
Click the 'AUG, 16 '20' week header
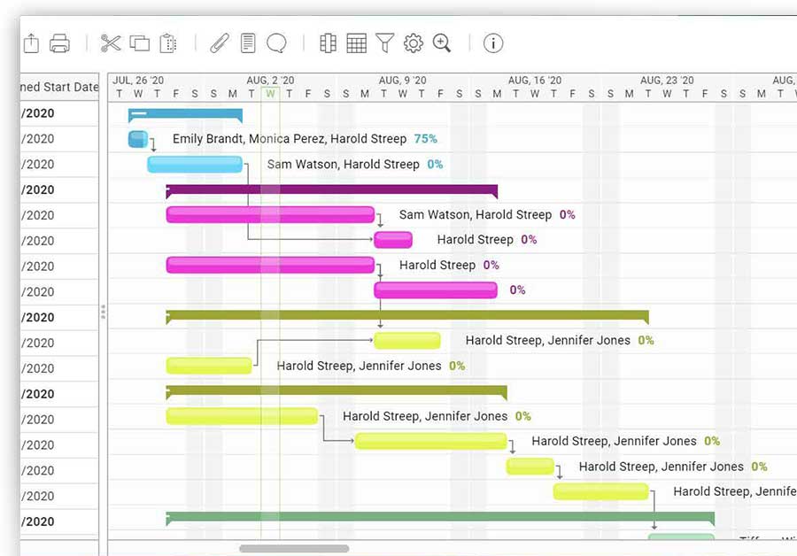click(535, 81)
